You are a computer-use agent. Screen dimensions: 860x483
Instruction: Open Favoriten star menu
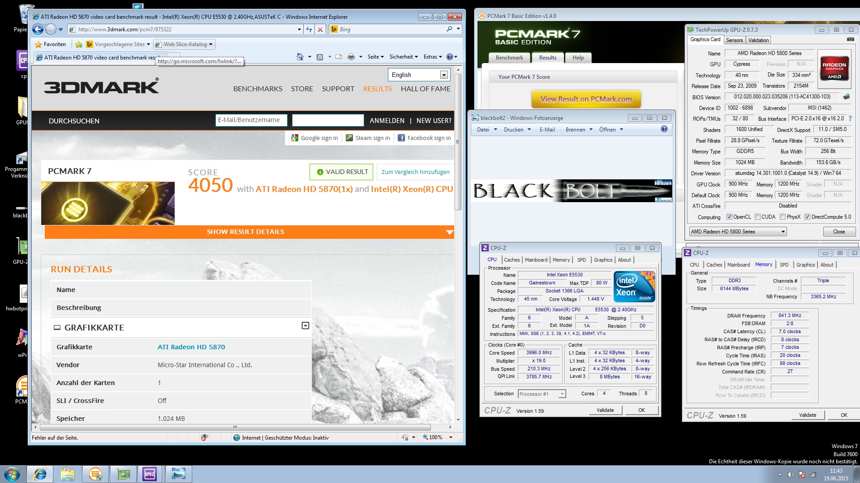tap(50, 44)
